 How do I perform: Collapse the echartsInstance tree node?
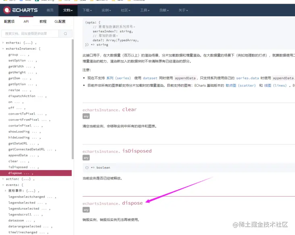(x=3, y=48)
